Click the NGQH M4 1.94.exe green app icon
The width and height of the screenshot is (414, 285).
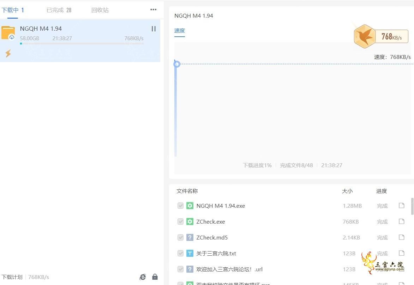(x=190, y=206)
